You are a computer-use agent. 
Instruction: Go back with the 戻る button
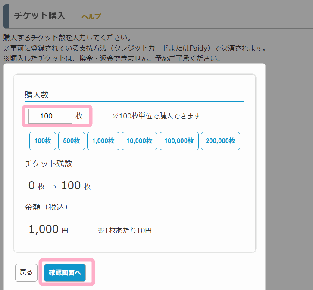point(26,272)
